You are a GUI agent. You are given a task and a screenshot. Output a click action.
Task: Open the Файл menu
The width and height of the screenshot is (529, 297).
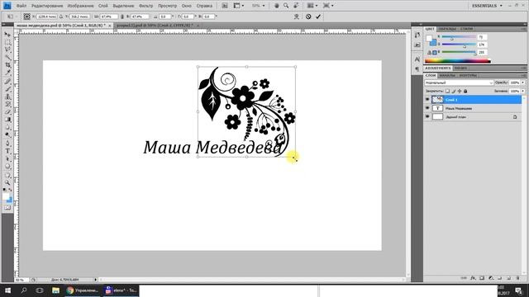point(21,6)
